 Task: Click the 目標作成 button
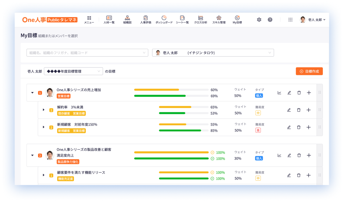point(309,71)
